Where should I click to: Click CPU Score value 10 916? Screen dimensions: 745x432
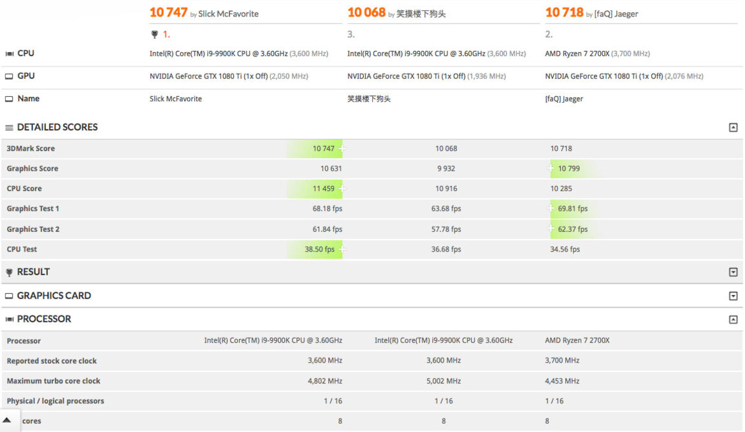(446, 189)
